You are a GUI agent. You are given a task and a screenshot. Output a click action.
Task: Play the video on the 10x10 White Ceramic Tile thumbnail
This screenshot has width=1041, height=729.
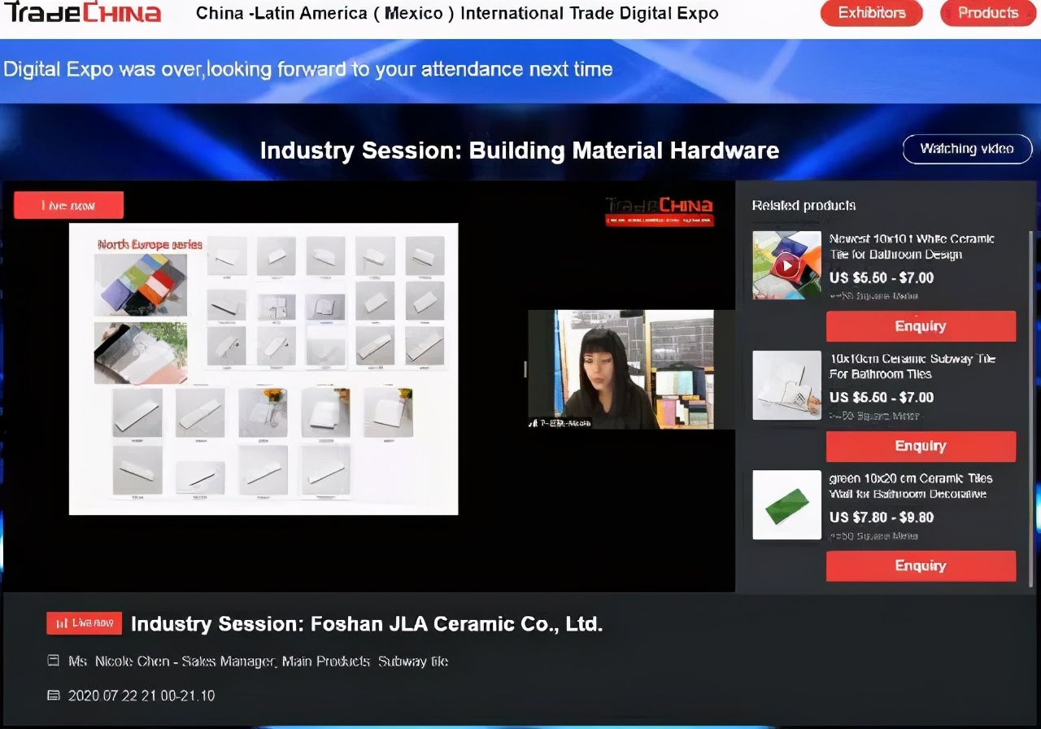pos(786,265)
